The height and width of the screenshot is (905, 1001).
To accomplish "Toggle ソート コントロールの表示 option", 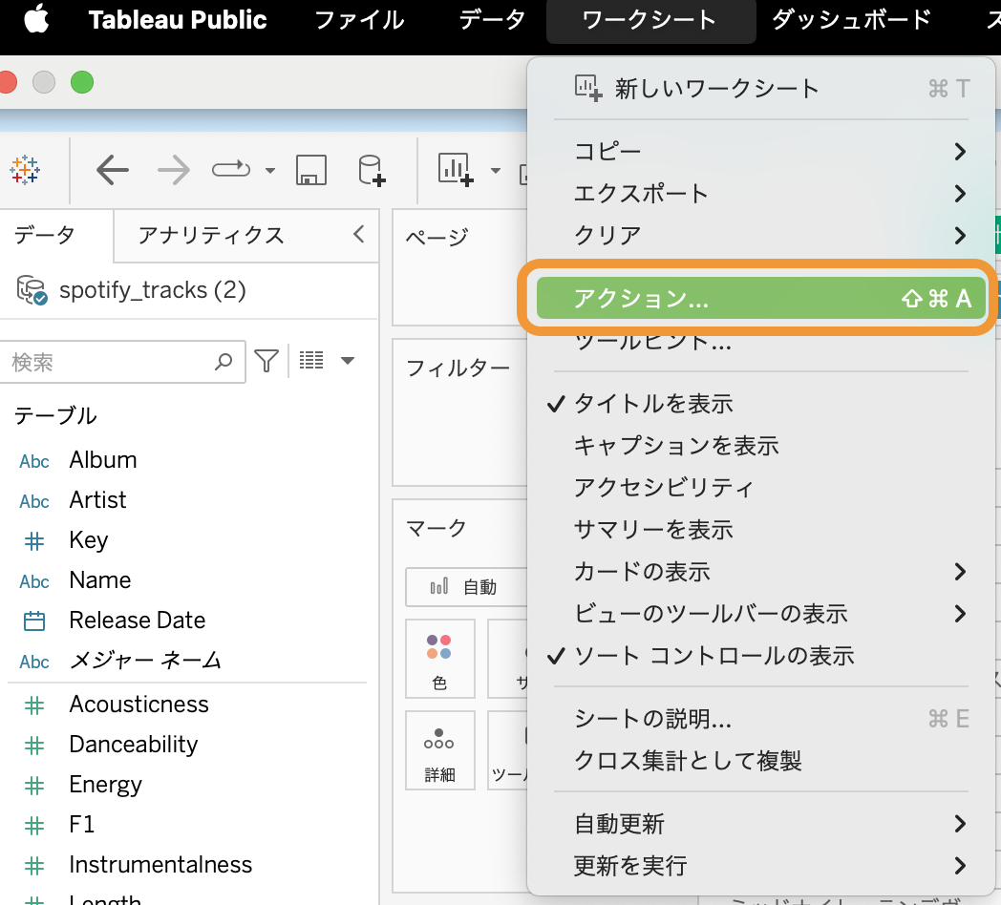I will click(761, 656).
